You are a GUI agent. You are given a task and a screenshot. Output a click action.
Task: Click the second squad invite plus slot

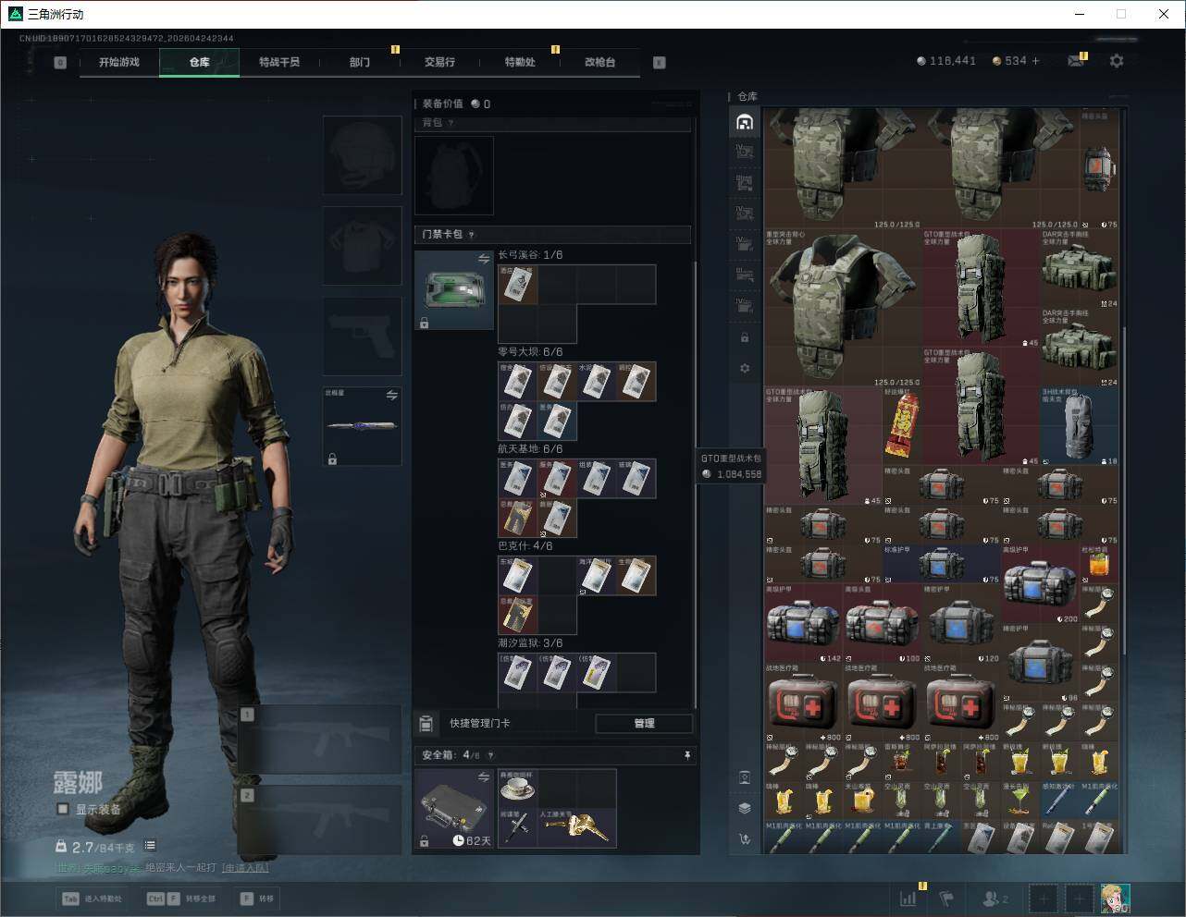click(x=1079, y=898)
